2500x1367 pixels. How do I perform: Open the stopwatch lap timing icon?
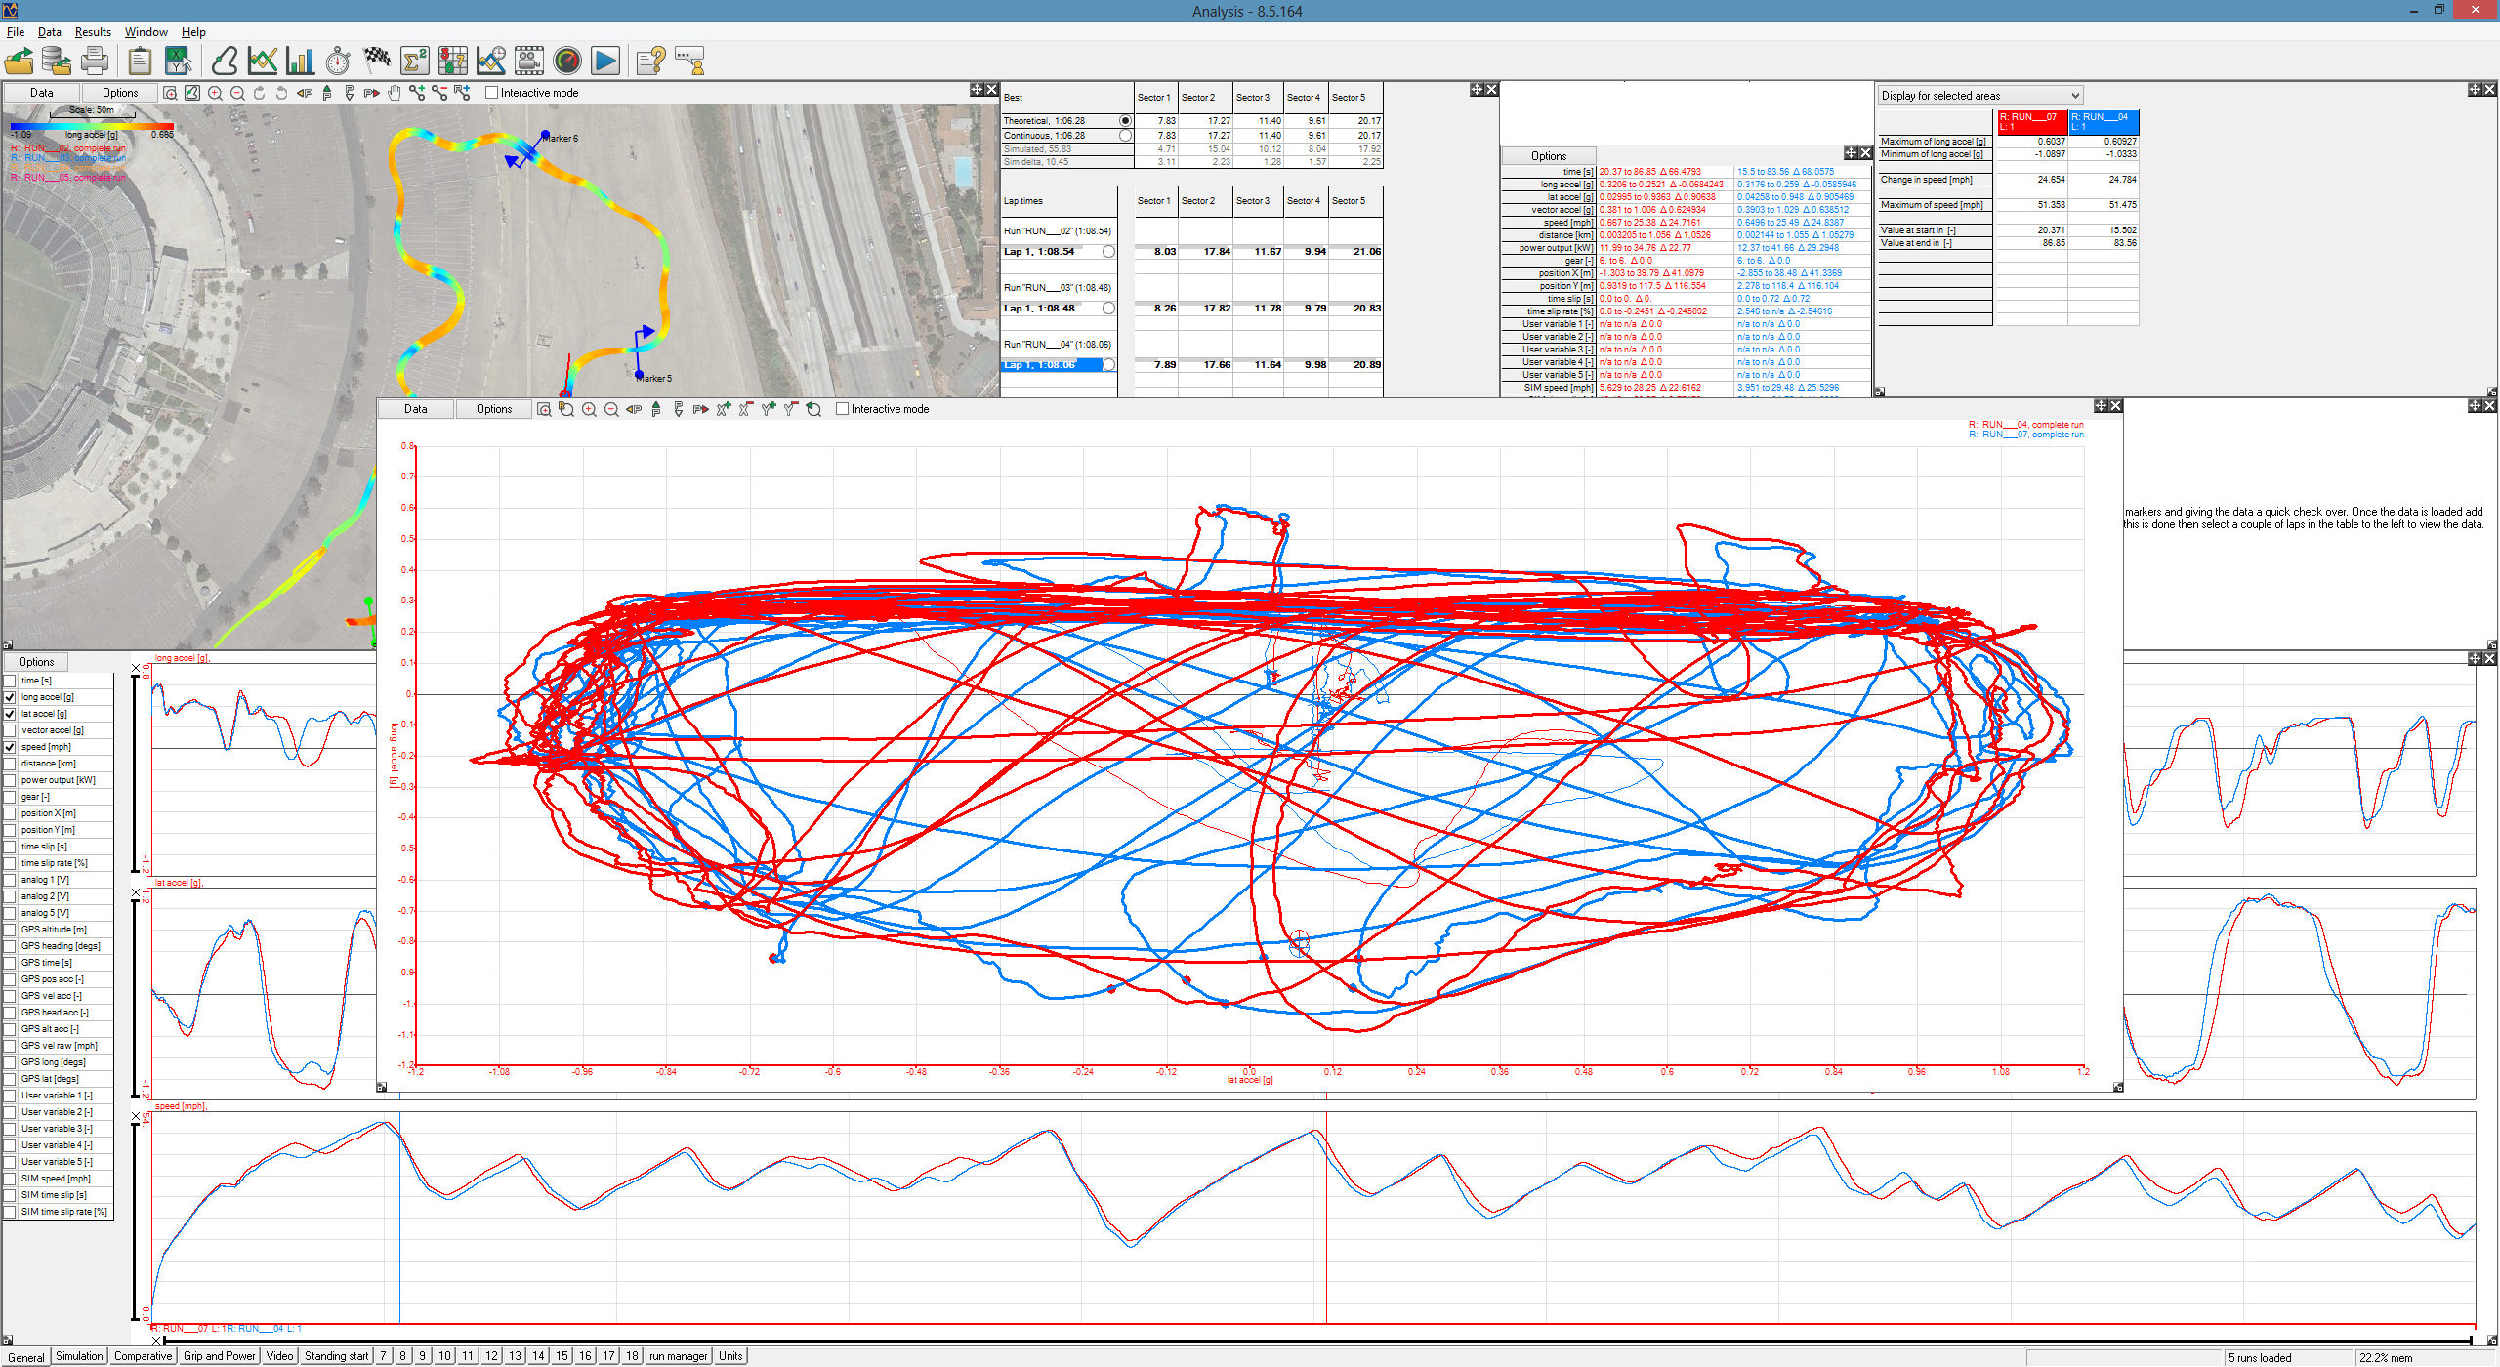(338, 61)
